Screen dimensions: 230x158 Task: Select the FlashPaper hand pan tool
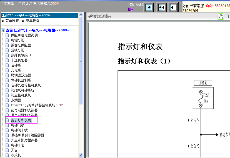[x=221, y=16]
